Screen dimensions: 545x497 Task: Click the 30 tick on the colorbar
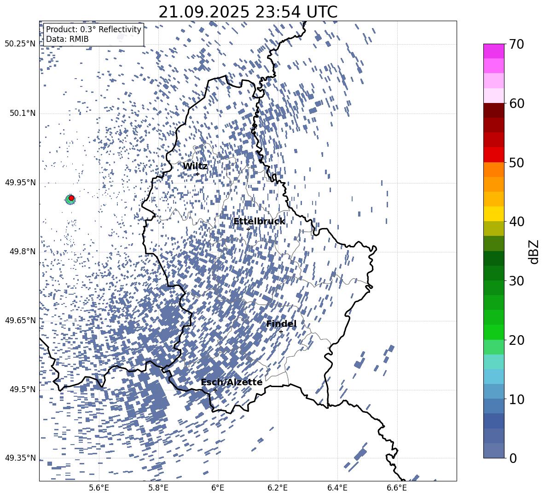pyautogui.click(x=516, y=280)
